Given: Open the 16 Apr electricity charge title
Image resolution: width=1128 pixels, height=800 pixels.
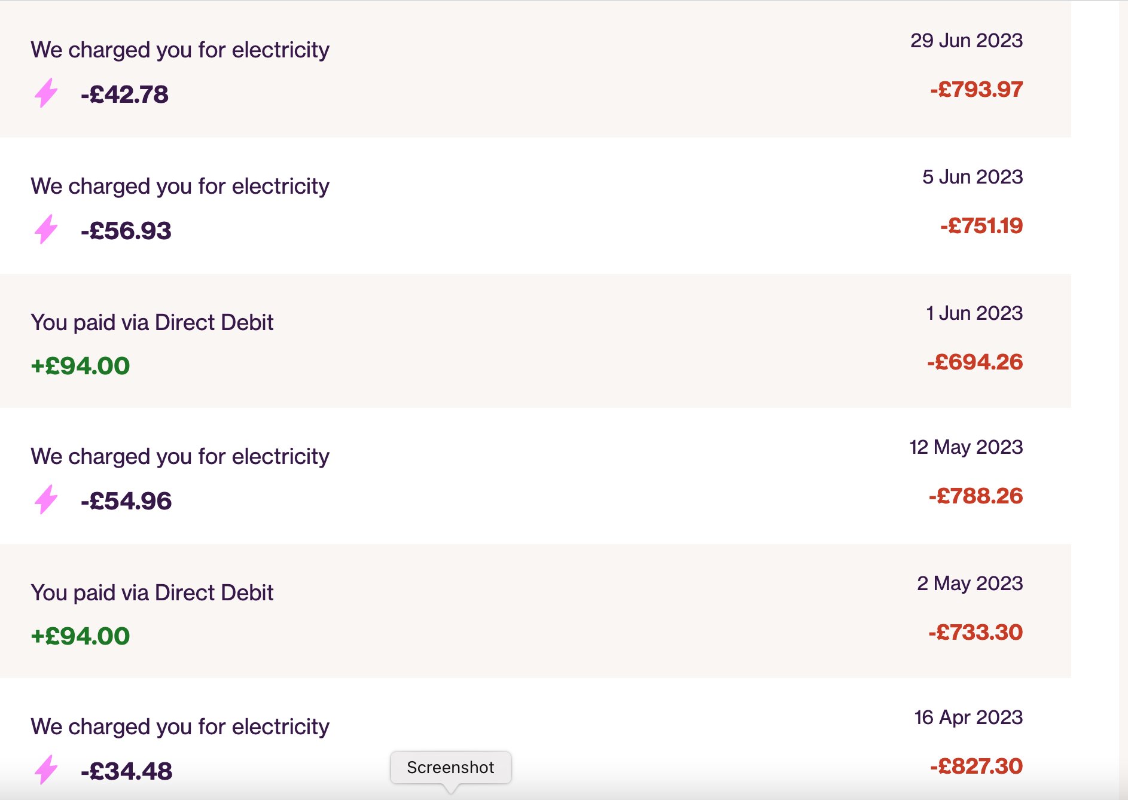Looking at the screenshot, I should pyautogui.click(x=180, y=726).
